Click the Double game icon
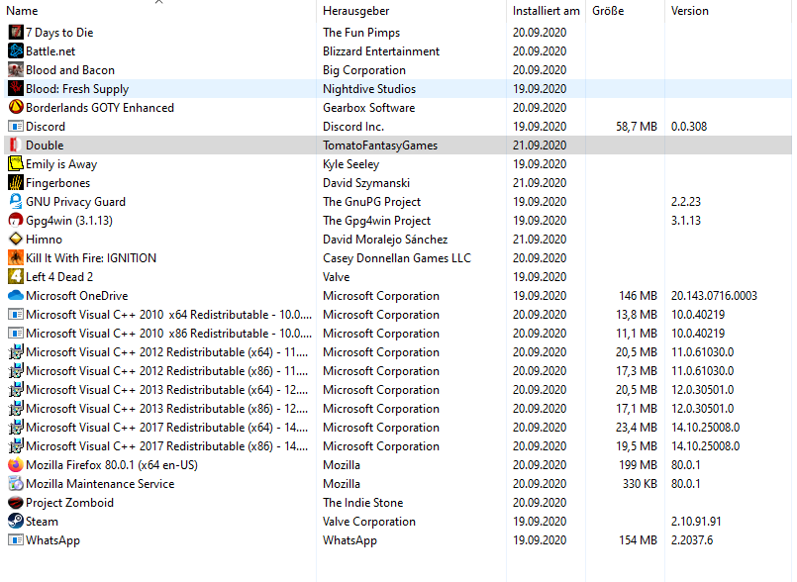 pyautogui.click(x=16, y=145)
